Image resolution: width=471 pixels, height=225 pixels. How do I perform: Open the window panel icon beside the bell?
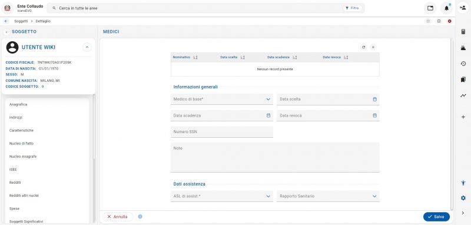(x=430, y=8)
